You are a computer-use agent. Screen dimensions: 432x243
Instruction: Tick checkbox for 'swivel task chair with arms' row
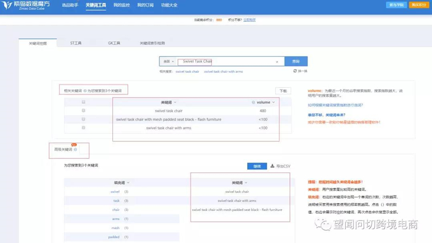84,128
